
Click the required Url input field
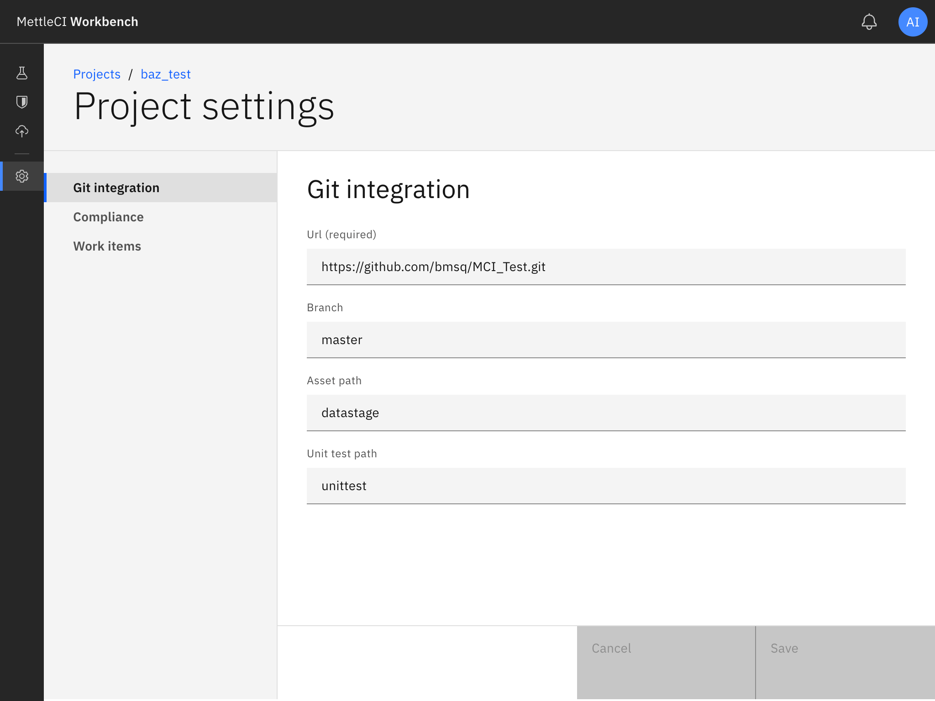click(606, 267)
